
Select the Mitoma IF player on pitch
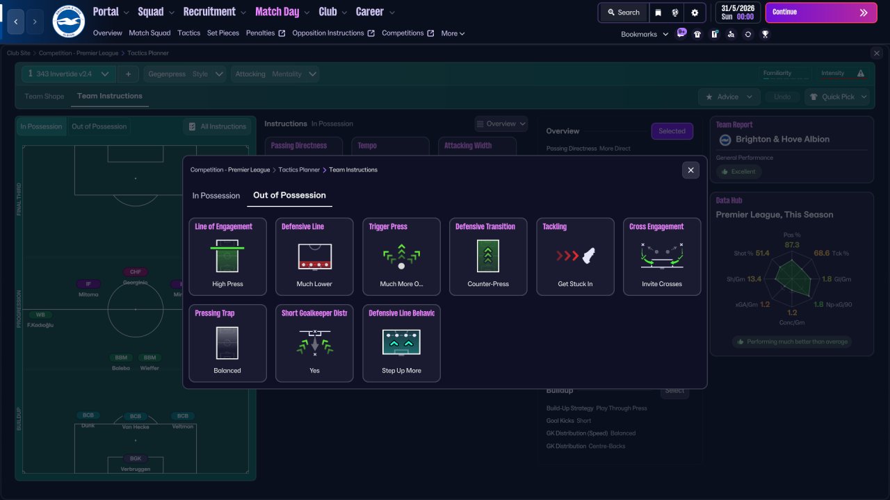(x=88, y=289)
